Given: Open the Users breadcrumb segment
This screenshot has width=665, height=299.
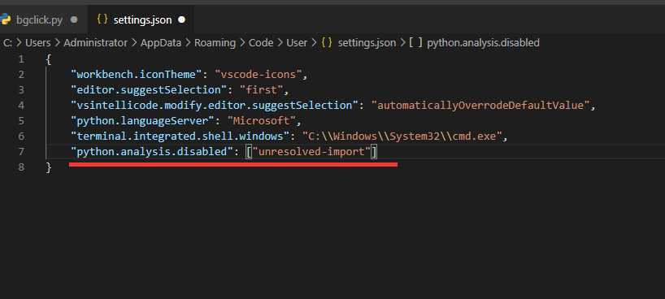Looking at the screenshot, I should 37,43.
